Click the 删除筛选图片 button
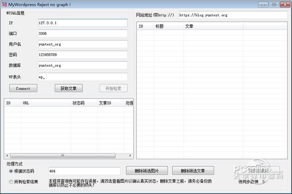 tap(147, 170)
